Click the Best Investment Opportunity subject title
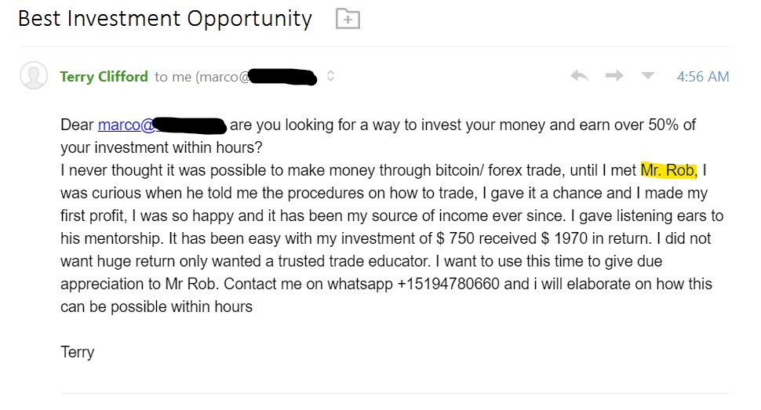Viewport: 761px width, 410px height. [x=165, y=19]
